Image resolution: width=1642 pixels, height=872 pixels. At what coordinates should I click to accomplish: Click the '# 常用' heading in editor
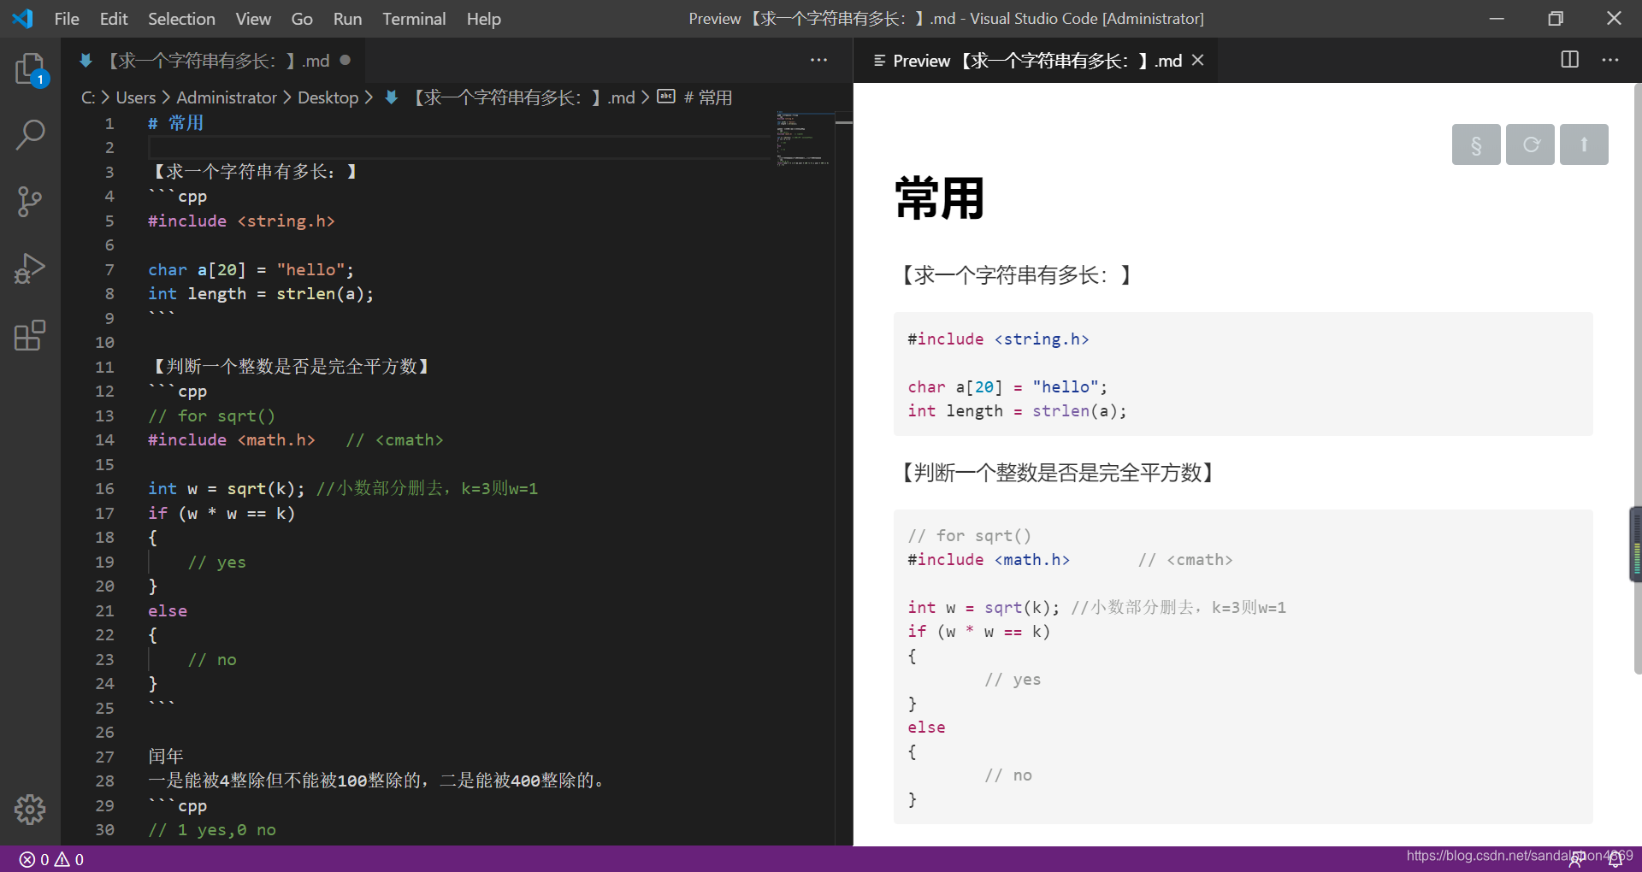[x=175, y=123]
